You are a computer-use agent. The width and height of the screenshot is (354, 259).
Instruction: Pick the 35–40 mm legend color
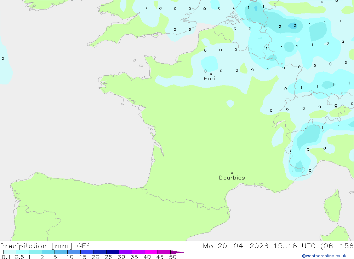(138, 252)
